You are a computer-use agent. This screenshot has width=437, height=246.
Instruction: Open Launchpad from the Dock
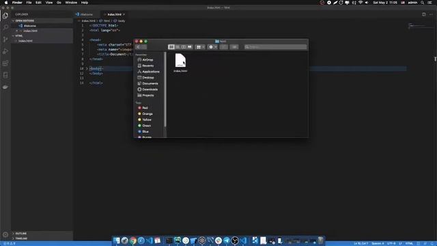[124, 240]
